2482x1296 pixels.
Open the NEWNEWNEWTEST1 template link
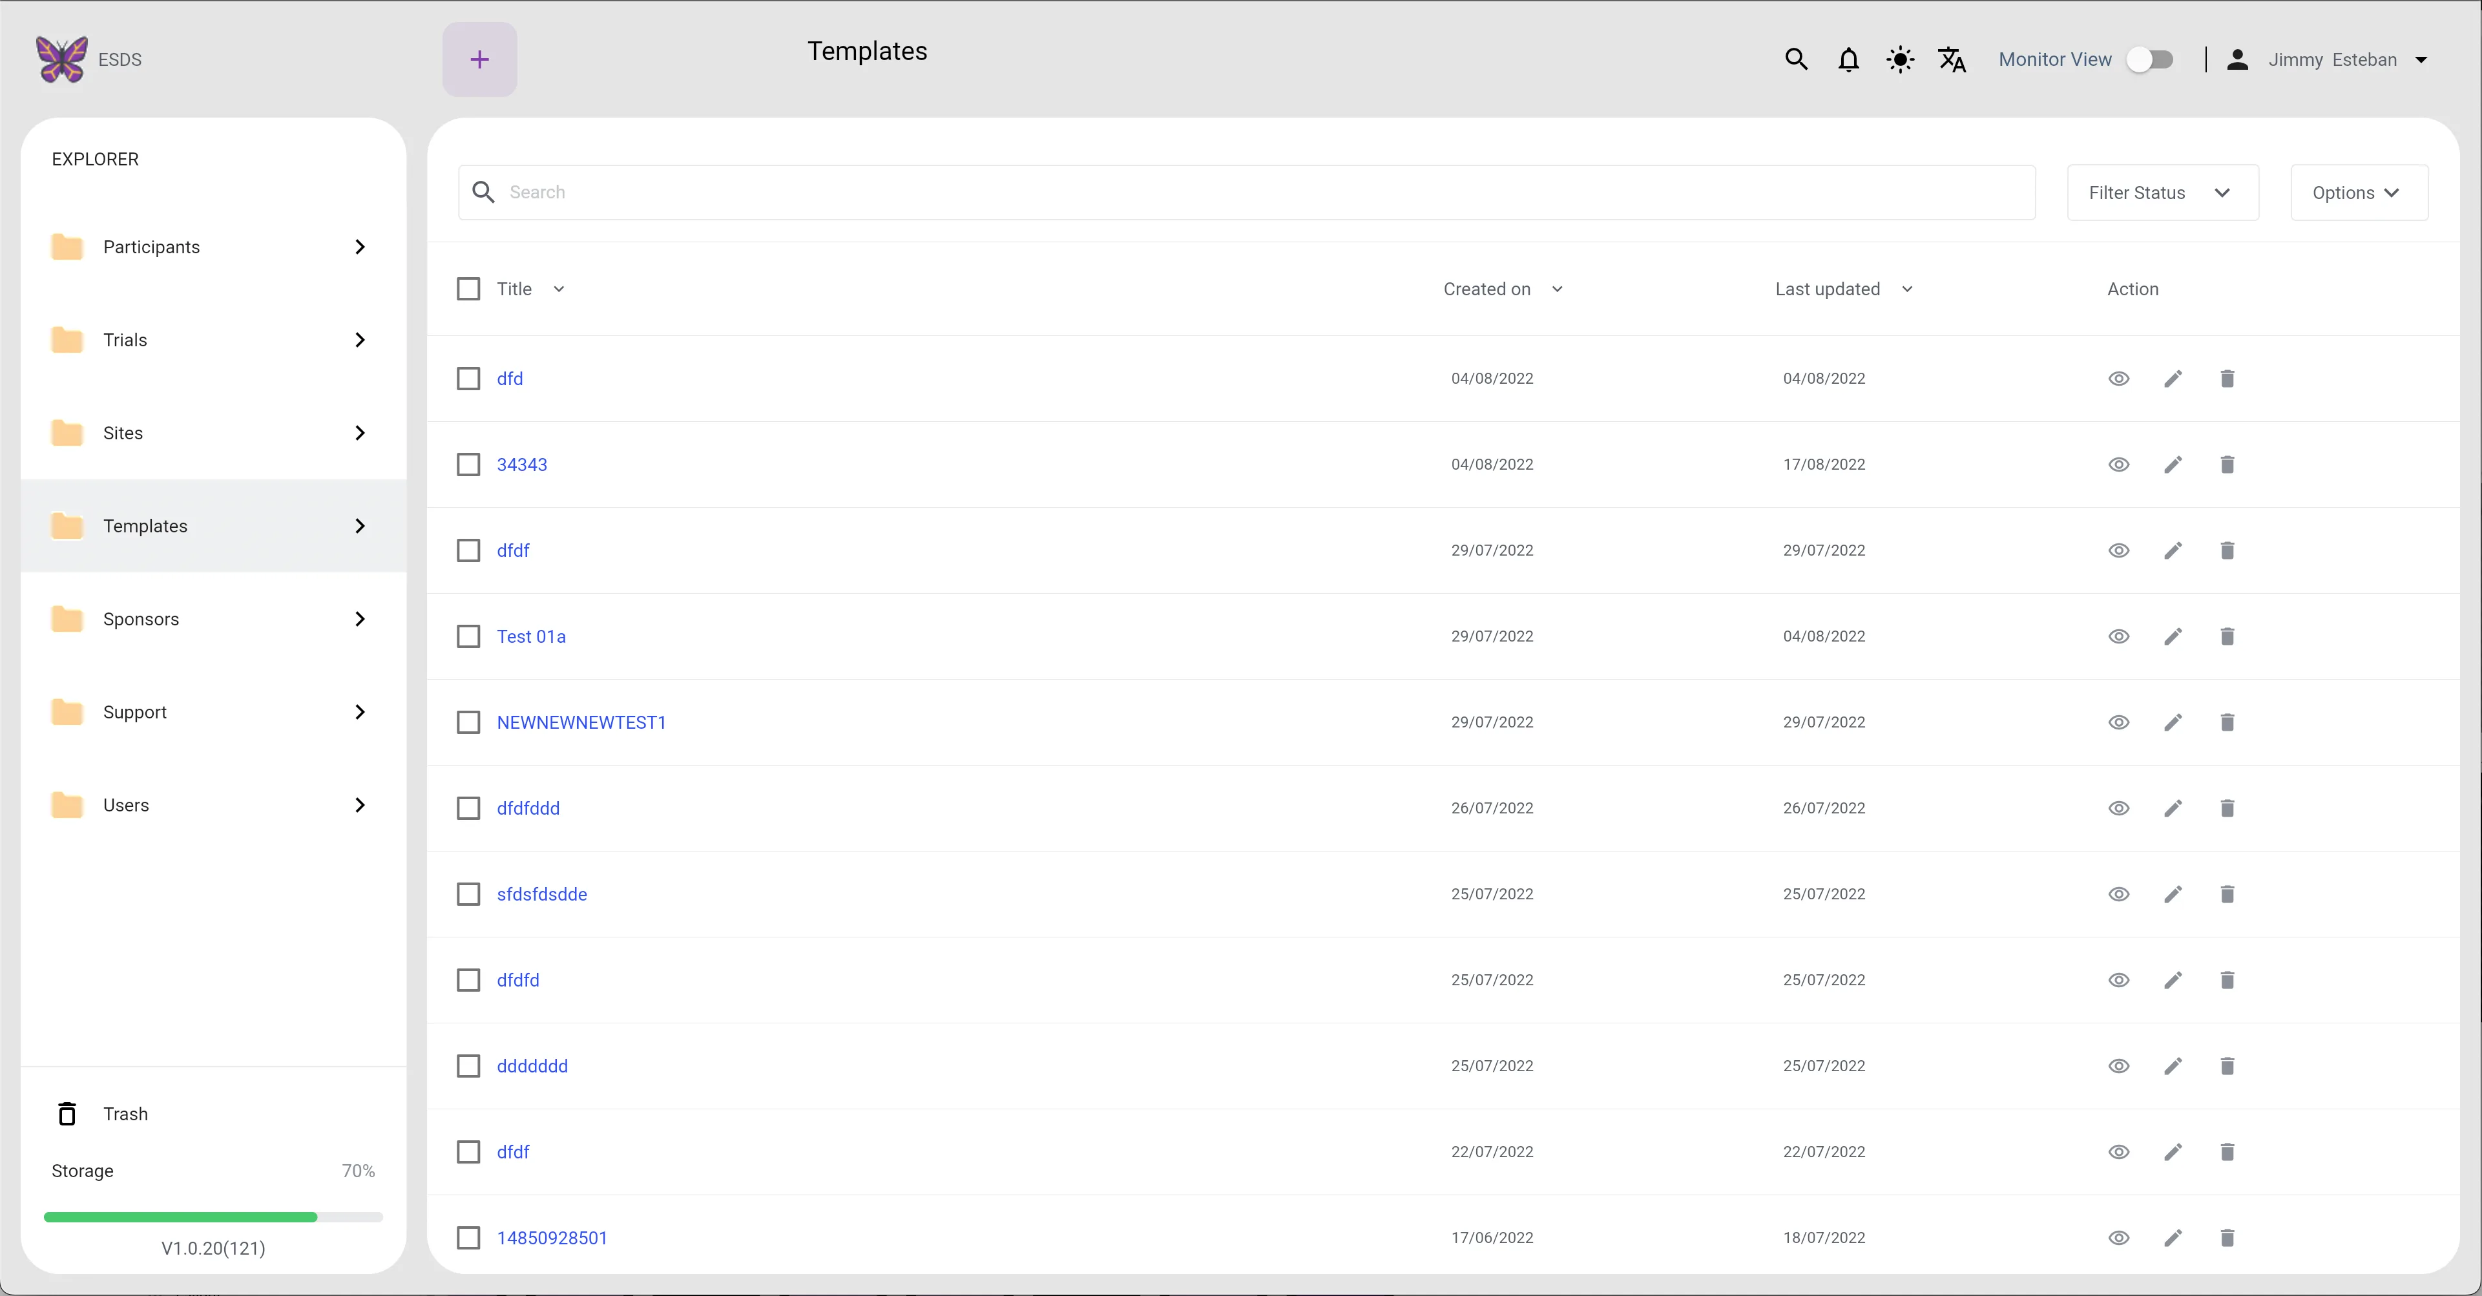(581, 722)
